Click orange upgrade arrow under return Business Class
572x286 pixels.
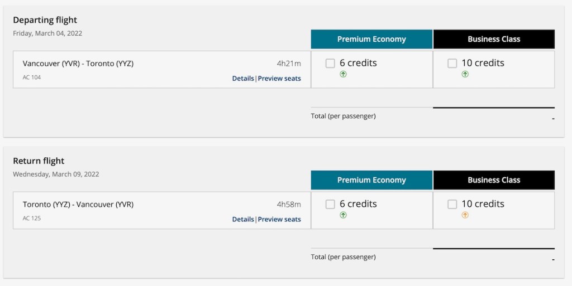coord(465,215)
